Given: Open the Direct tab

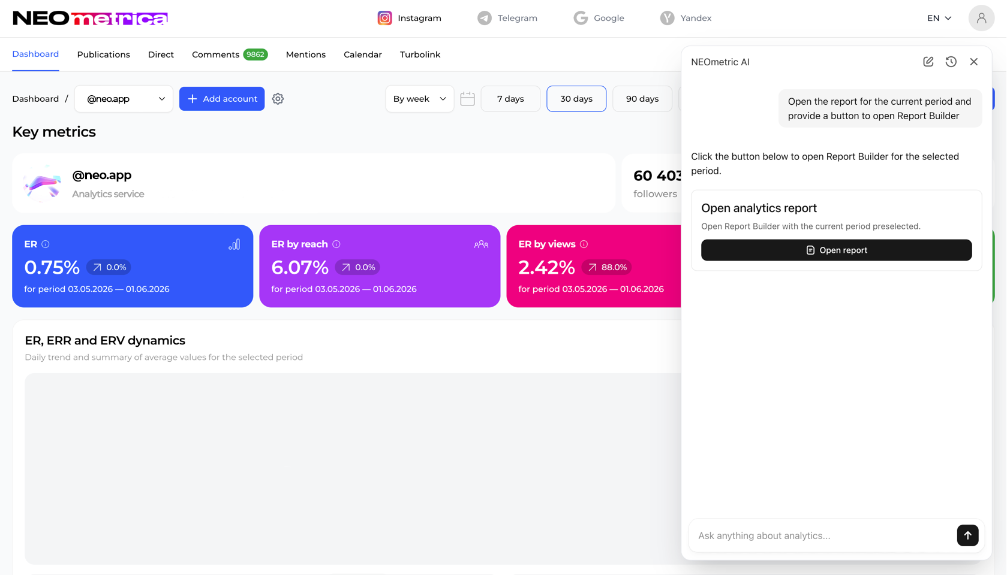Looking at the screenshot, I should [x=161, y=55].
